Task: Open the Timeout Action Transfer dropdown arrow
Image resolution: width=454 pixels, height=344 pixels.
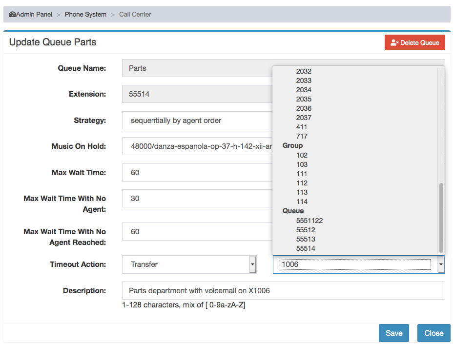Action: tap(252, 264)
